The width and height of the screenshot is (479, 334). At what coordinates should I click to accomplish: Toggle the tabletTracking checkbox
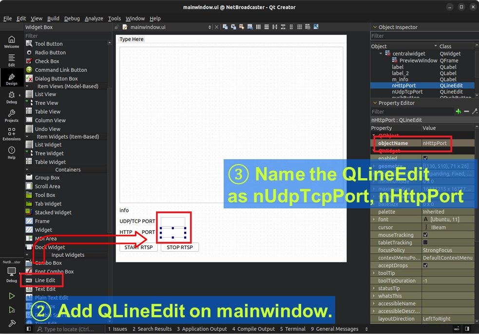click(425, 242)
